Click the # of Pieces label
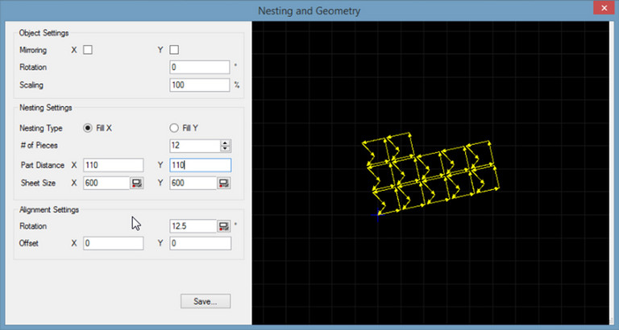 (39, 146)
